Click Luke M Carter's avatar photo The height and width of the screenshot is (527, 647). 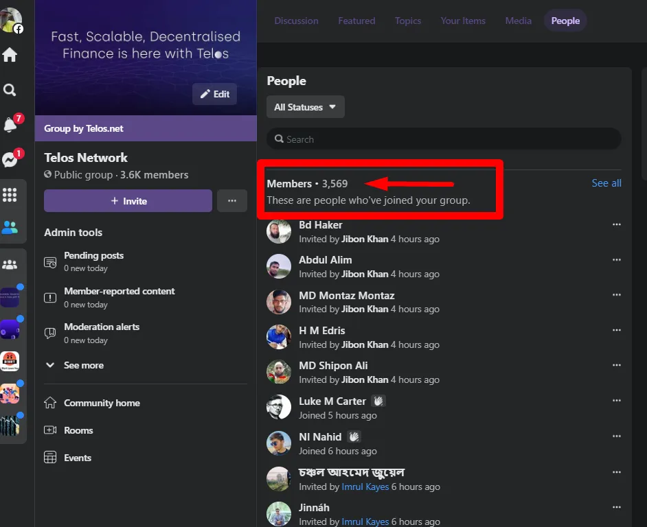pyautogui.click(x=279, y=407)
